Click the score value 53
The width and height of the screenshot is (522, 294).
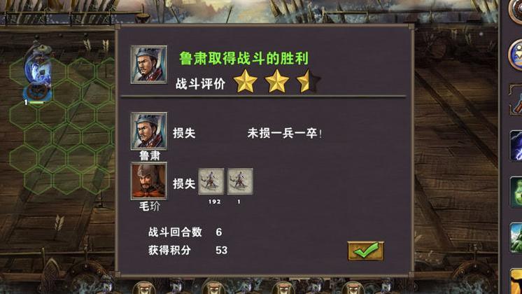pyautogui.click(x=221, y=250)
